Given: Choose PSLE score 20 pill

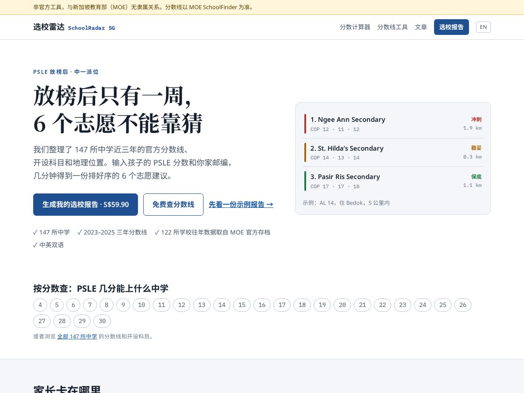Looking at the screenshot, I should (342, 305).
